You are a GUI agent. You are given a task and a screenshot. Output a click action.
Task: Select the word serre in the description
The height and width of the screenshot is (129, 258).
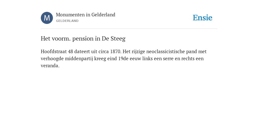click(168, 58)
